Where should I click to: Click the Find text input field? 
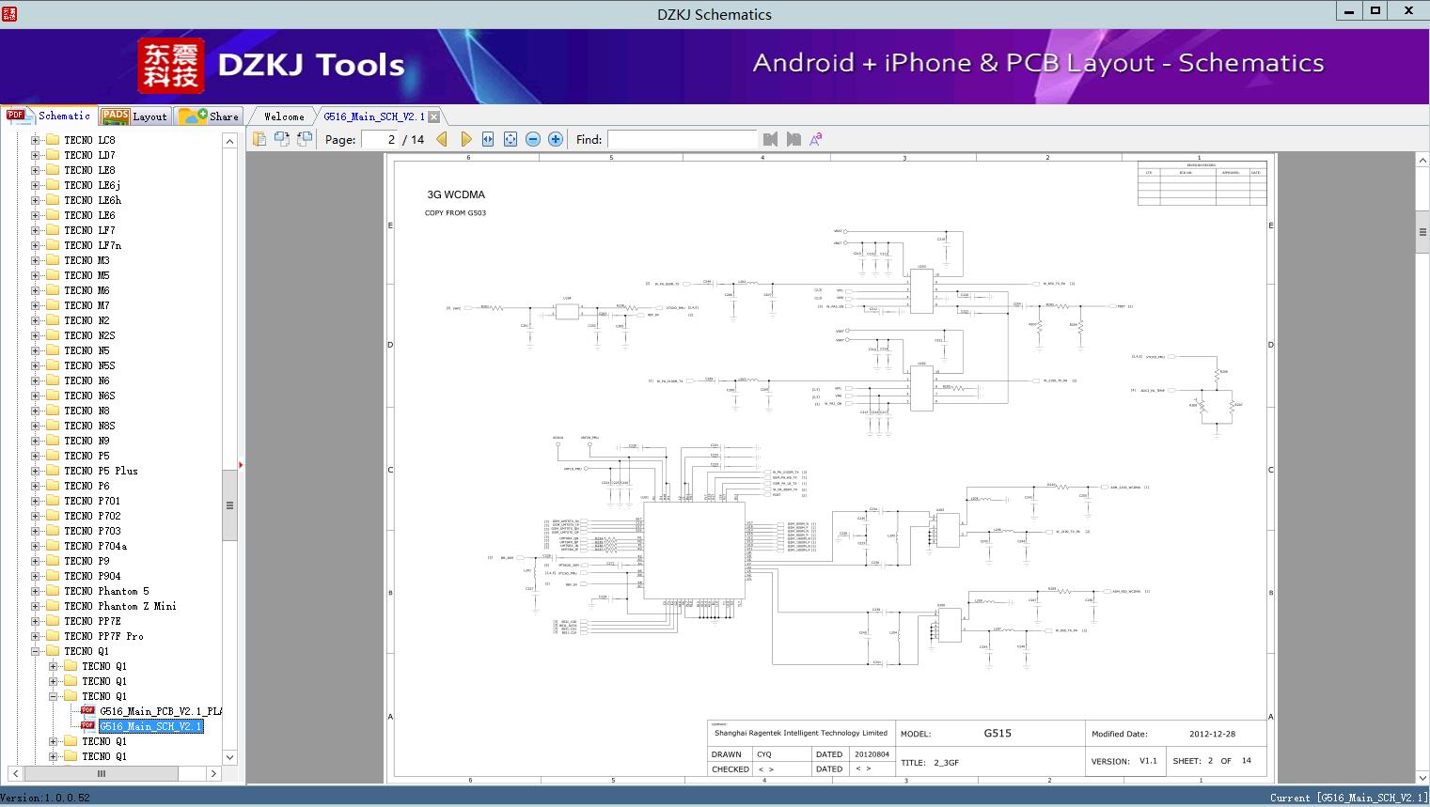point(682,139)
